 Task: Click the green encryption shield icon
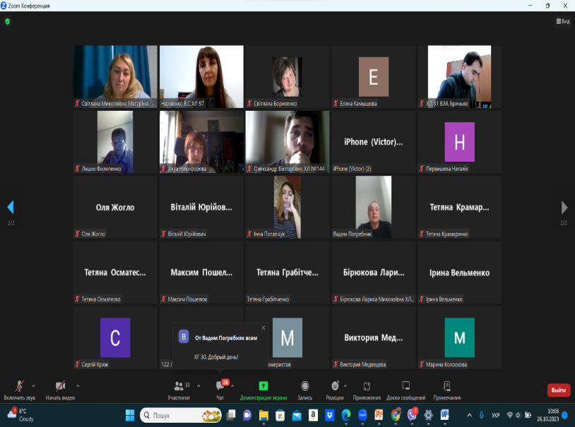[8, 21]
